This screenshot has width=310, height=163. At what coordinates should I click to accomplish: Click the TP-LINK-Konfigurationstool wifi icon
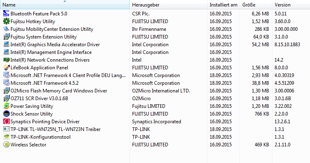click(x=6, y=137)
